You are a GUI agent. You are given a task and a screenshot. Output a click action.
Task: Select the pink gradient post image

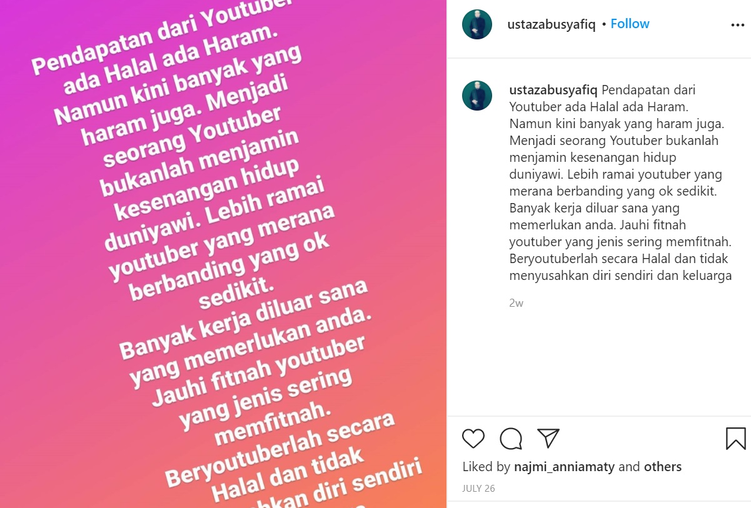pyautogui.click(x=223, y=254)
